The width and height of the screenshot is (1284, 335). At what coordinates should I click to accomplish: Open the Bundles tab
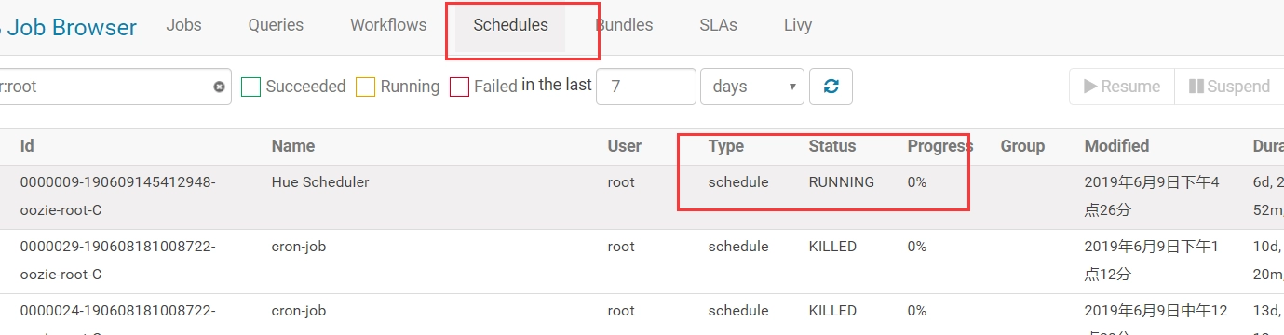624,25
